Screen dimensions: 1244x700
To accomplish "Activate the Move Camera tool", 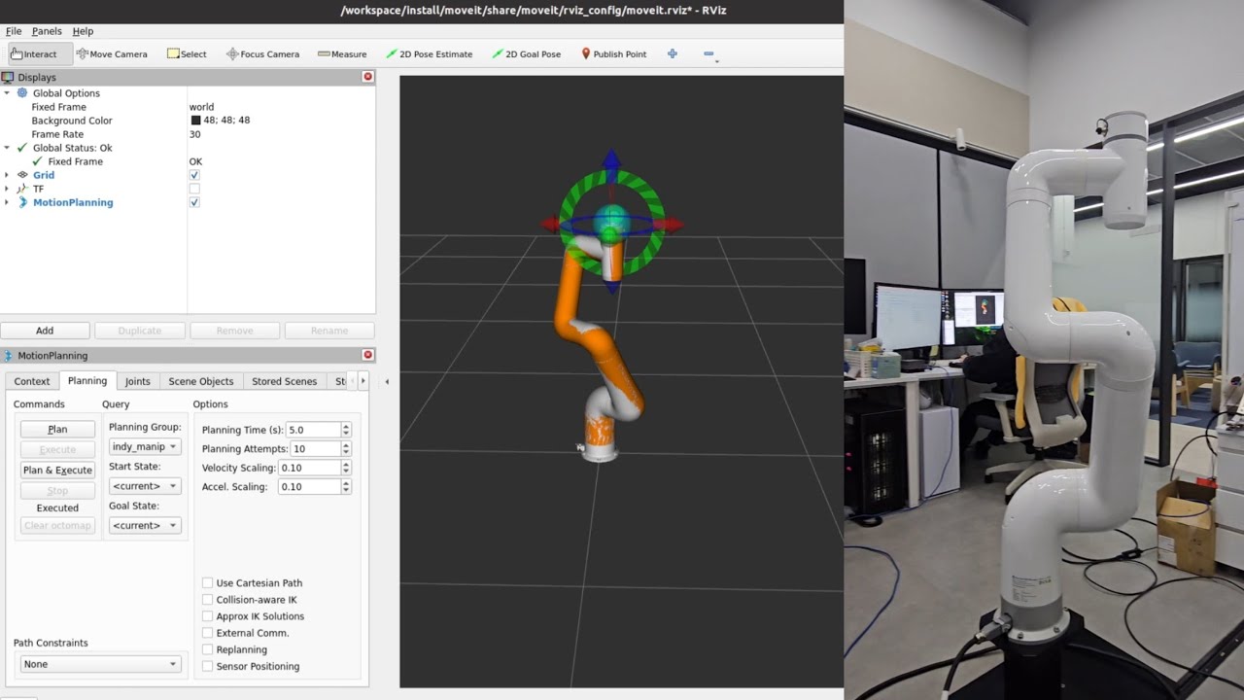I will pos(112,54).
